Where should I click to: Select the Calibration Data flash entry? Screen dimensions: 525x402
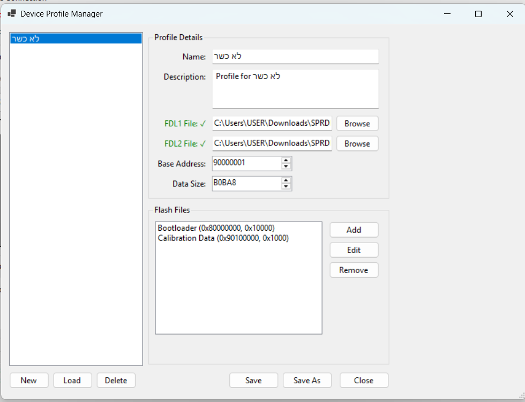(223, 238)
